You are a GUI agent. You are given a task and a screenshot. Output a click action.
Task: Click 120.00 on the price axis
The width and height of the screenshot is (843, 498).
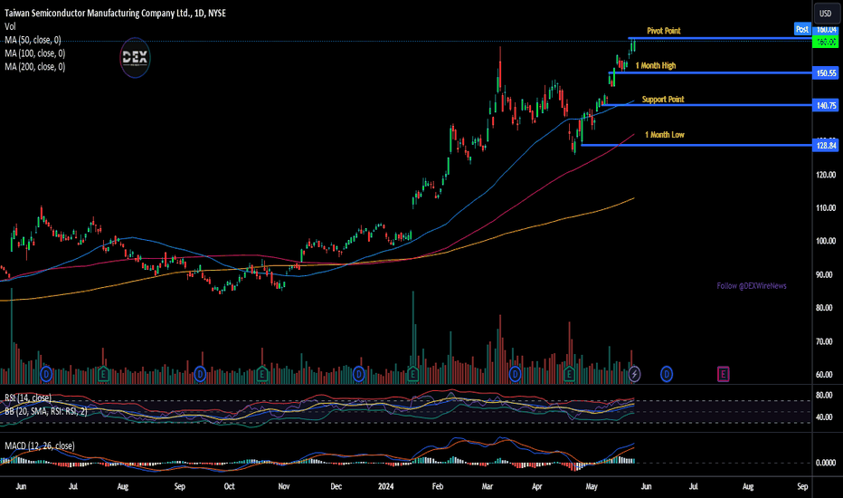(x=826, y=175)
